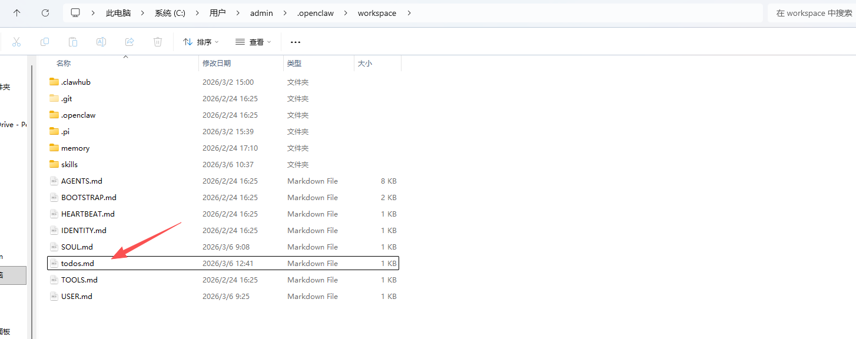This screenshot has width=856, height=339.
Task: Click the 2 KB size of BOOTSTRAP.md
Action: 389,197
